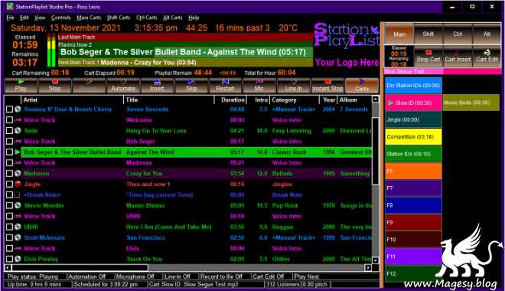
Task: Click the Stop toolbar button
Action: click(55, 86)
